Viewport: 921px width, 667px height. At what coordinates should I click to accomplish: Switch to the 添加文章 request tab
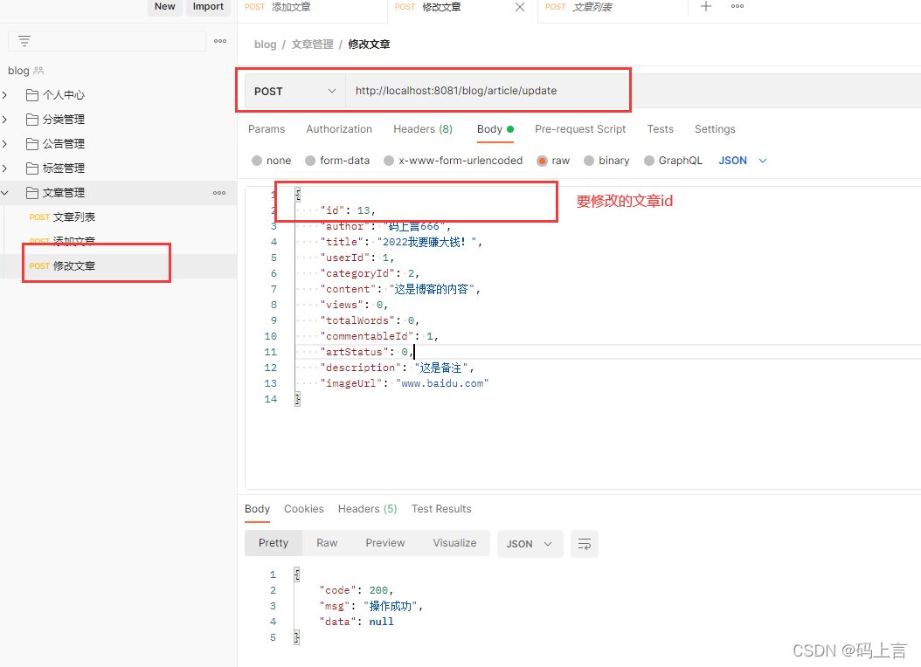coord(313,7)
